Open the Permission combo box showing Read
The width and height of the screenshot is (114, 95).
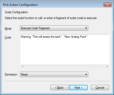[x=54, y=74]
